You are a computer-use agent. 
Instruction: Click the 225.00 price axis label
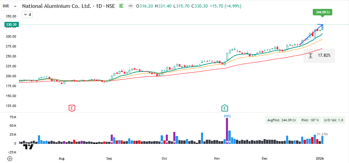pos(11,66)
